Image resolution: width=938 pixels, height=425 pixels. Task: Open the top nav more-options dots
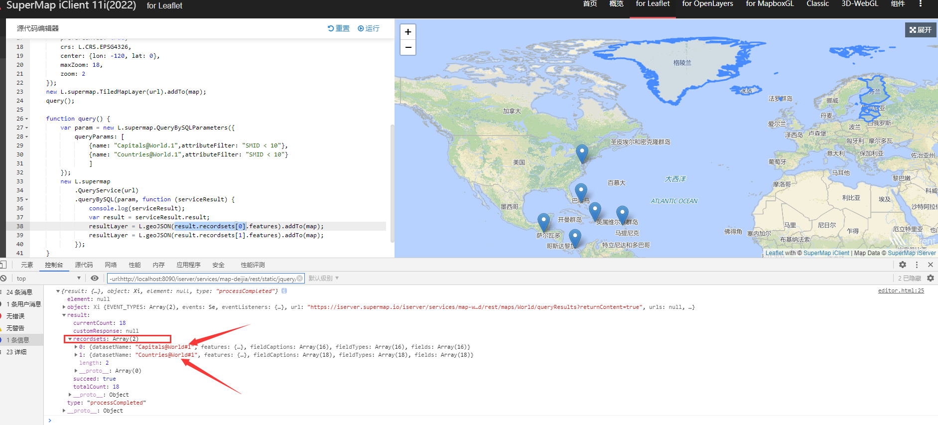tap(920, 4)
